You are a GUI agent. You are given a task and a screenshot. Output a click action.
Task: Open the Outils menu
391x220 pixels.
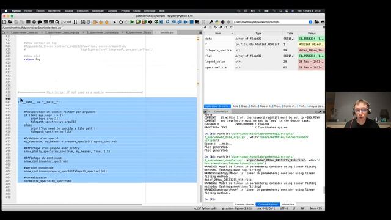click(x=137, y=11)
